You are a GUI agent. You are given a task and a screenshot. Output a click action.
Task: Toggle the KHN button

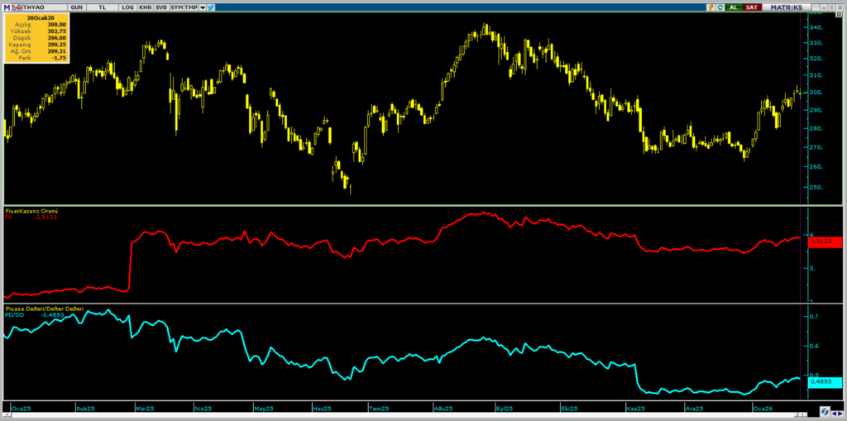[146, 7]
